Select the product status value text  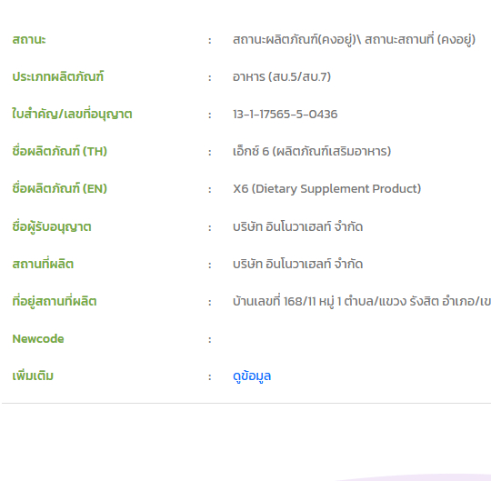point(355,40)
